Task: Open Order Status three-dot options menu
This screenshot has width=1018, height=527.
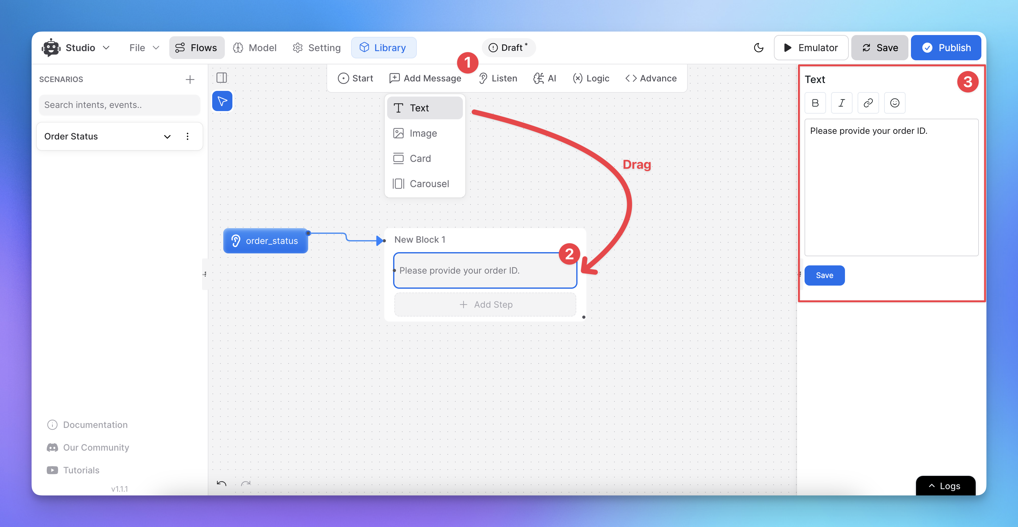Action: point(187,136)
